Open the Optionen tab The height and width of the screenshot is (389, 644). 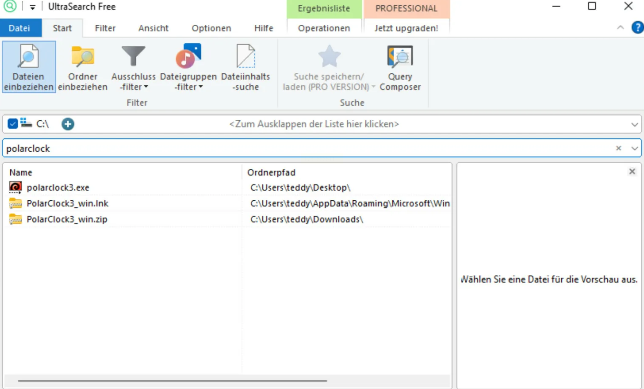pos(211,28)
